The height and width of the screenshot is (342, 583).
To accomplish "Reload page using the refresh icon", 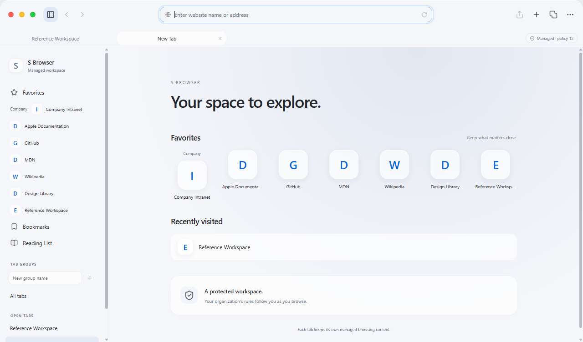I will pyautogui.click(x=424, y=15).
